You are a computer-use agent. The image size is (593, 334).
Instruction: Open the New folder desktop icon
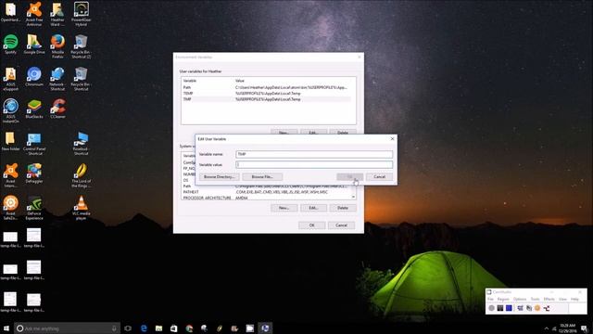click(10, 141)
